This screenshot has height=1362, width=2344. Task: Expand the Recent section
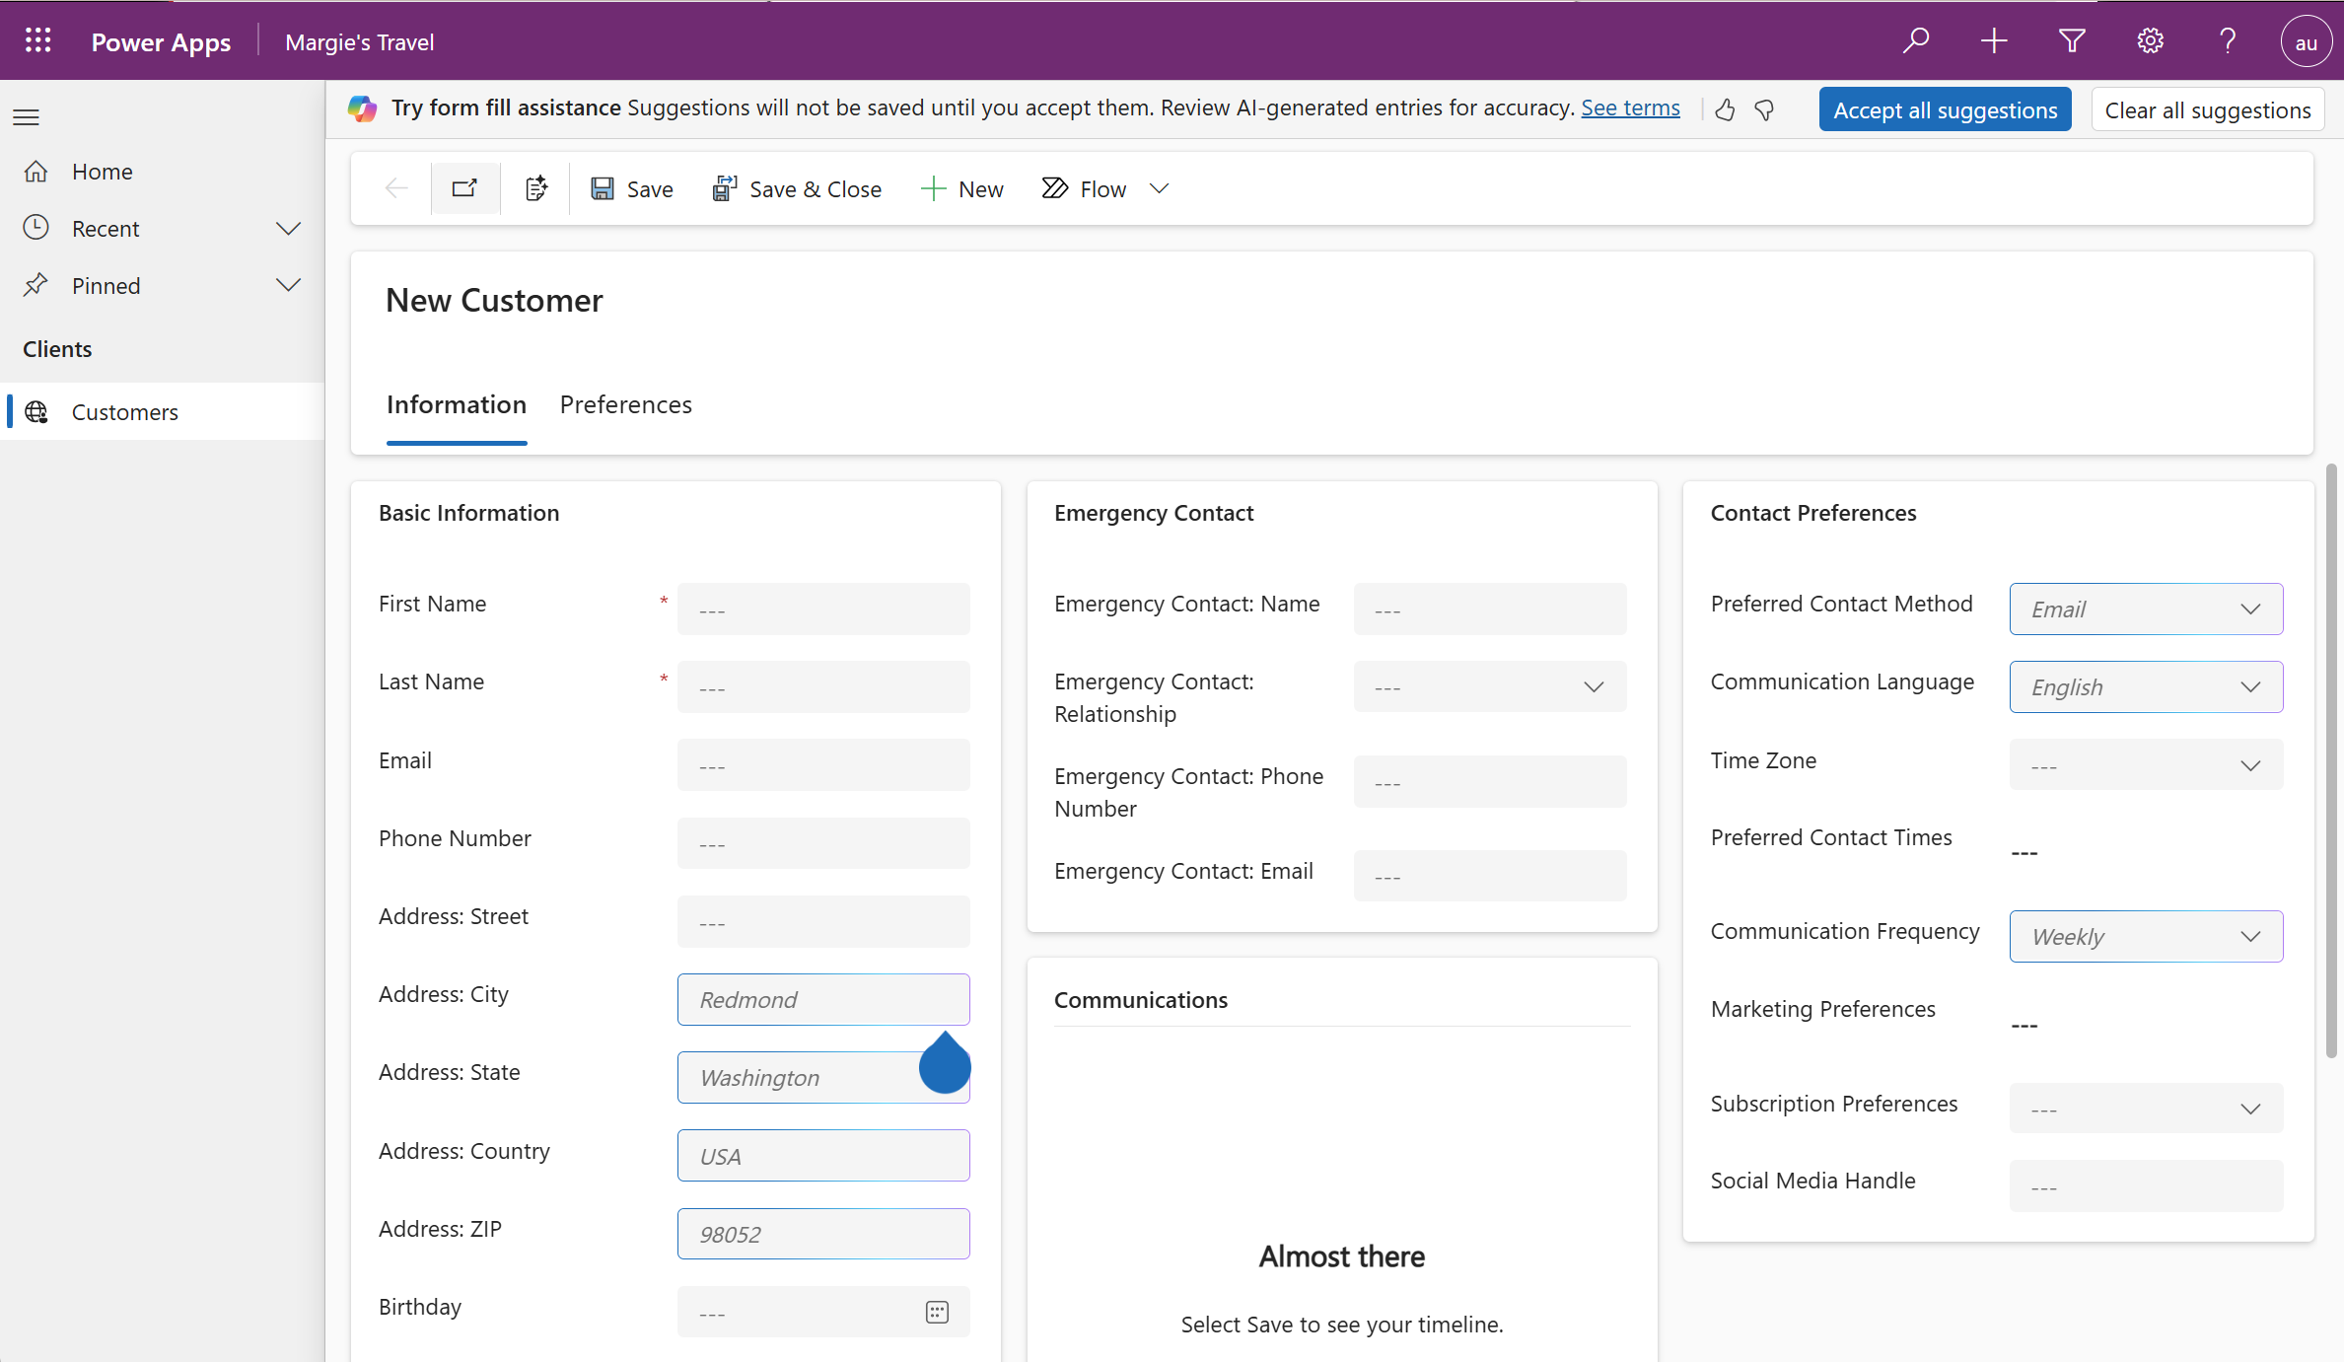coord(288,229)
